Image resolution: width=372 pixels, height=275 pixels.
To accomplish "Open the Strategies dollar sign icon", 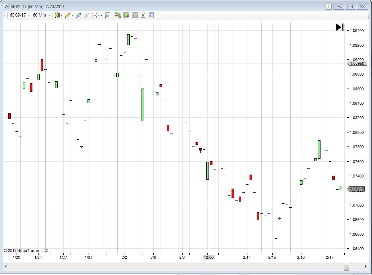I will (x=143, y=15).
